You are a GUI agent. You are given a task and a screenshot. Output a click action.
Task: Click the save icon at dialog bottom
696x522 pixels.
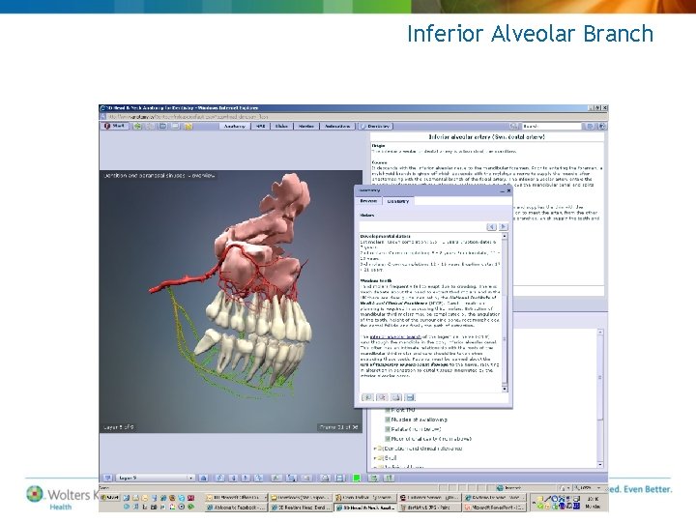[x=410, y=397]
